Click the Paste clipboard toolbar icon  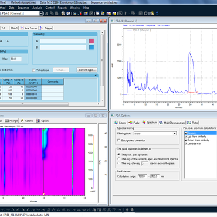[57, 13]
